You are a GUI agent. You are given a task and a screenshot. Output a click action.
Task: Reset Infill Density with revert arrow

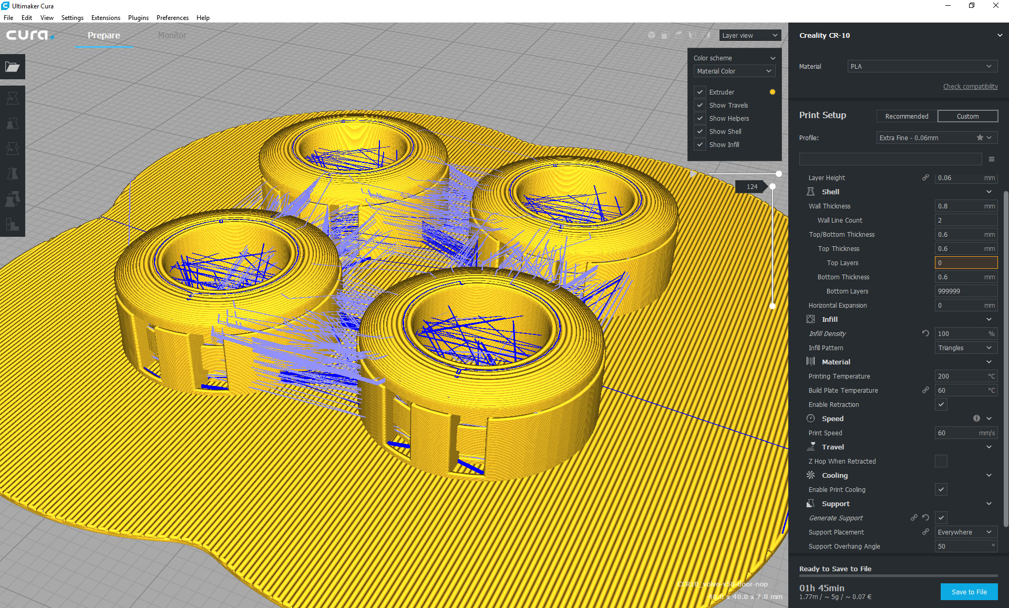point(925,333)
